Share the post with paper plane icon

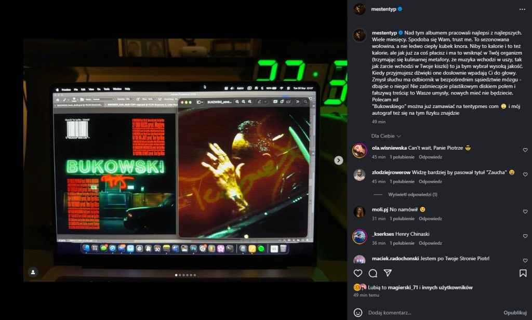point(388,273)
